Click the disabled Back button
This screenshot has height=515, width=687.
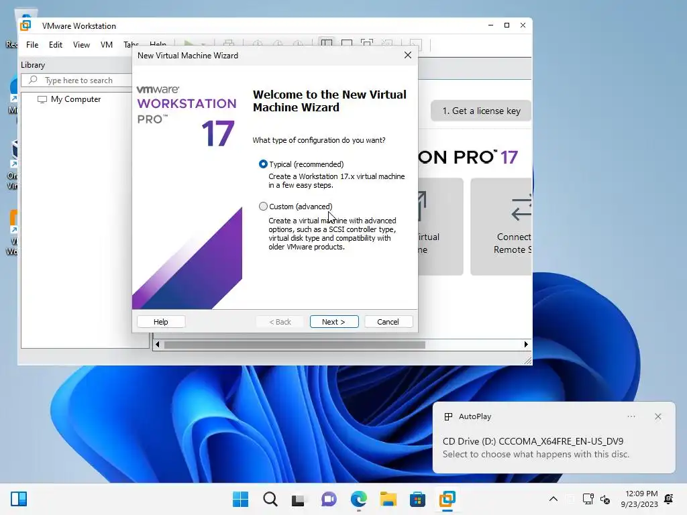tap(280, 321)
